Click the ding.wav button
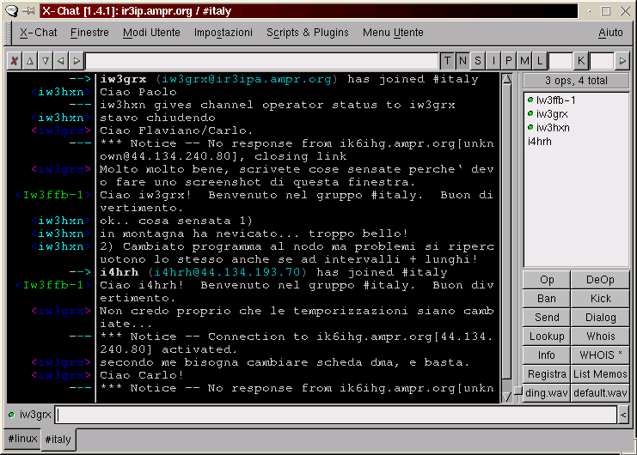Viewport: 637px width, 455px height. point(547,392)
